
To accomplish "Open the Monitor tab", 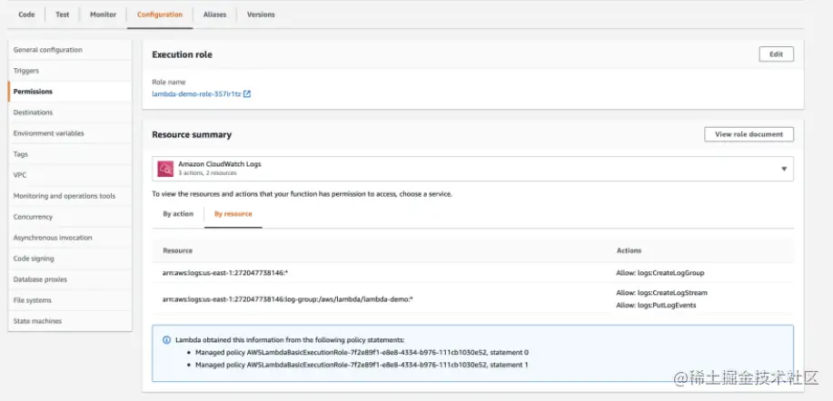I will 103,15.
